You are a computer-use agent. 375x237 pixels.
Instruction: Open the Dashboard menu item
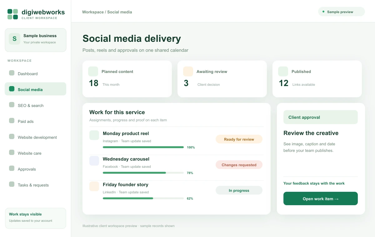35,73
